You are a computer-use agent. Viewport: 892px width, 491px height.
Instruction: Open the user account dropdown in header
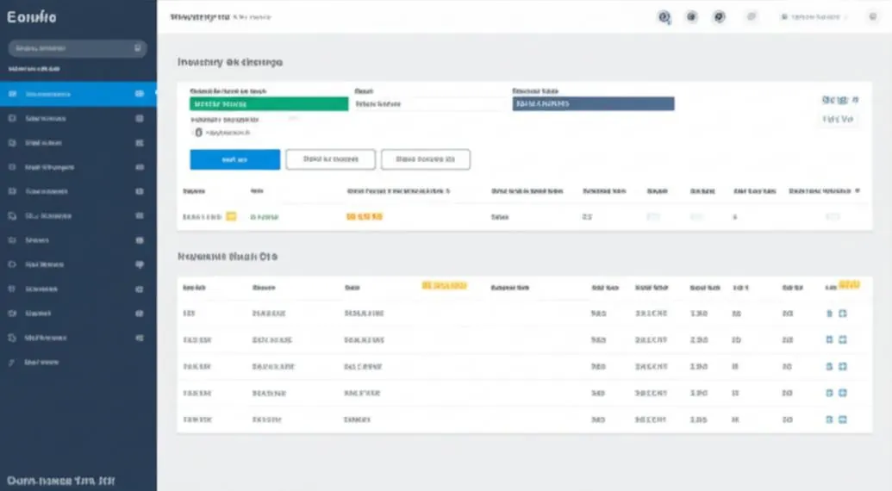coord(814,17)
